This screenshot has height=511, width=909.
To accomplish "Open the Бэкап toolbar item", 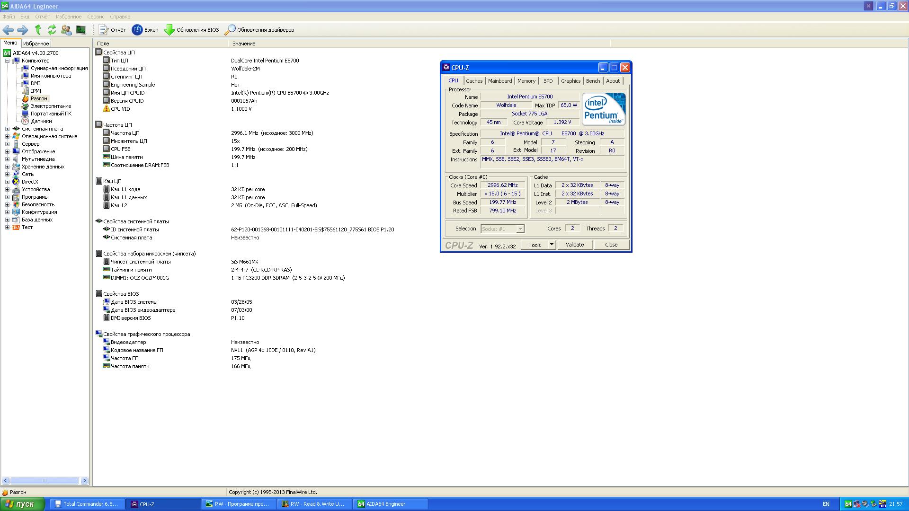I will pyautogui.click(x=145, y=30).
